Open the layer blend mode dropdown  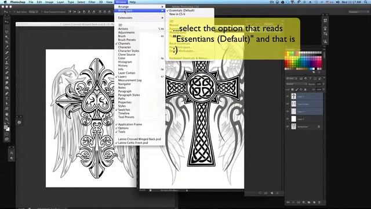[296, 84]
